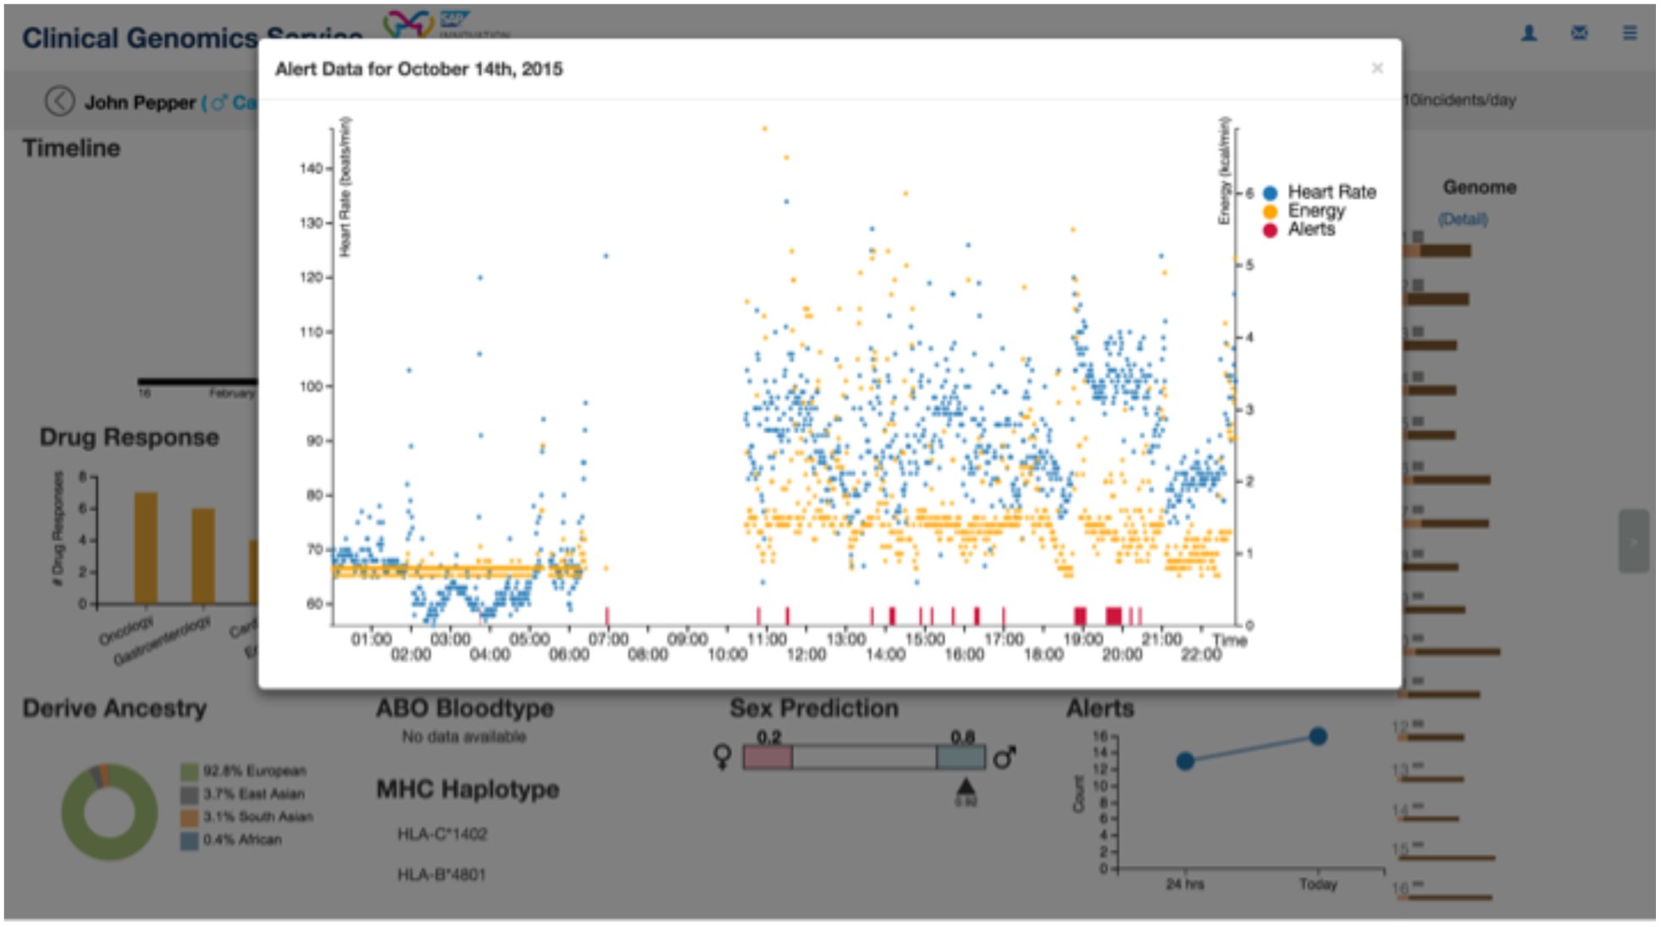
Task: Select the 3.7% East Asian legend swatch
Action: 189,794
